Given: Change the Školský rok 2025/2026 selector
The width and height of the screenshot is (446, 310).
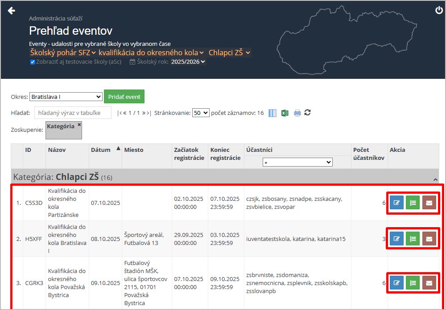Looking at the screenshot, I should pyautogui.click(x=188, y=62).
